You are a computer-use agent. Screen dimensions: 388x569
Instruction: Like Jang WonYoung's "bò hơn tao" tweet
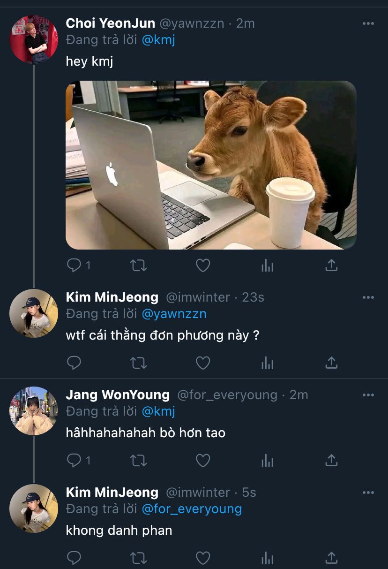(x=202, y=461)
